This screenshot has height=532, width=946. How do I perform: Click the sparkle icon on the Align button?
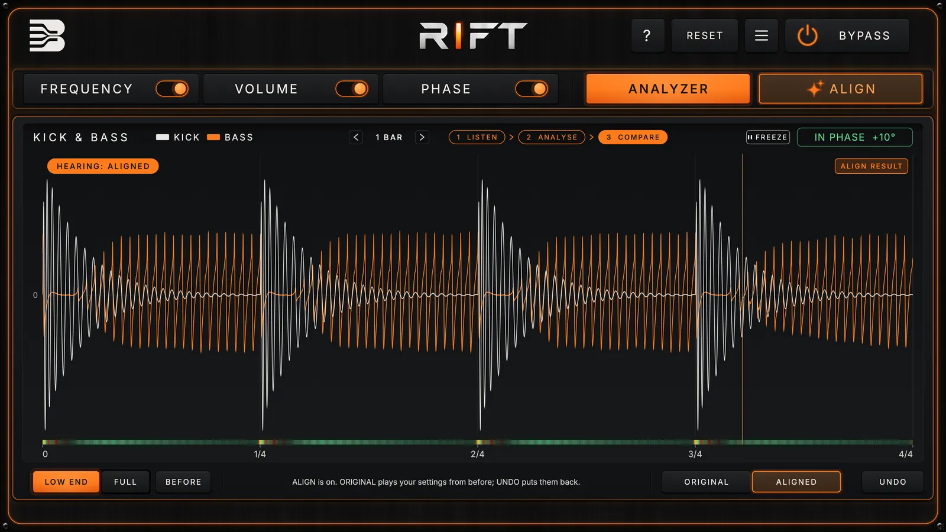pyautogui.click(x=815, y=89)
